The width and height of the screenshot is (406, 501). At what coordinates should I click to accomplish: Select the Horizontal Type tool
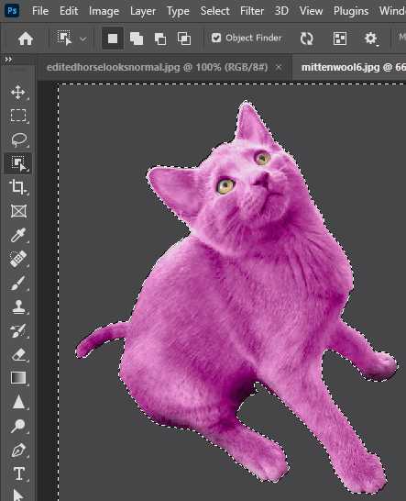pos(19,473)
